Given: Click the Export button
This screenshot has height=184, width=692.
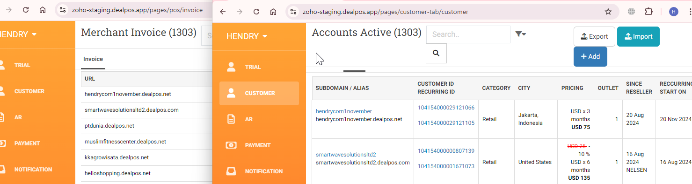Looking at the screenshot, I should tap(594, 36).
